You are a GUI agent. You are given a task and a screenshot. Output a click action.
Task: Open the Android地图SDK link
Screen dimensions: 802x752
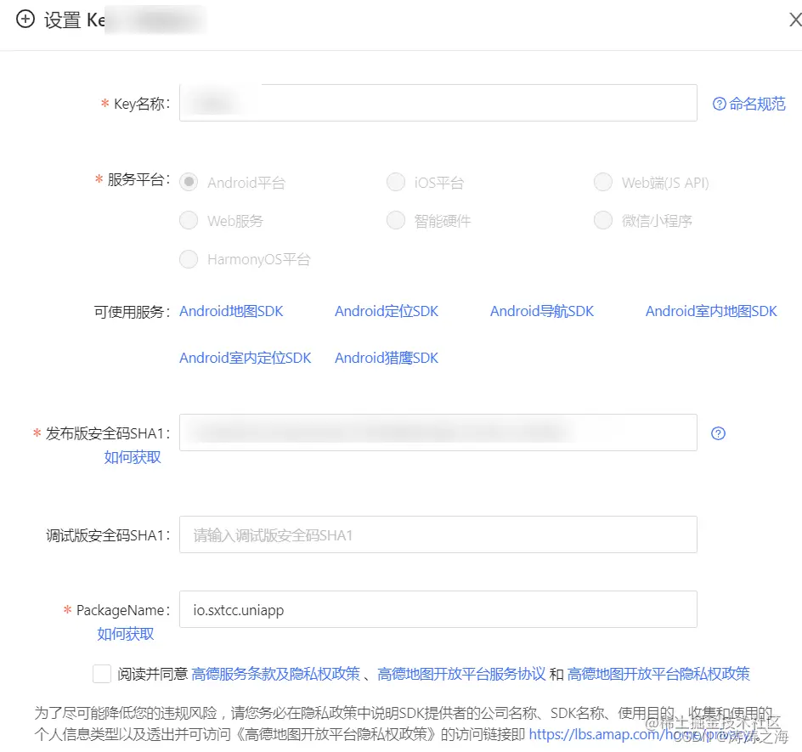pyautogui.click(x=231, y=311)
